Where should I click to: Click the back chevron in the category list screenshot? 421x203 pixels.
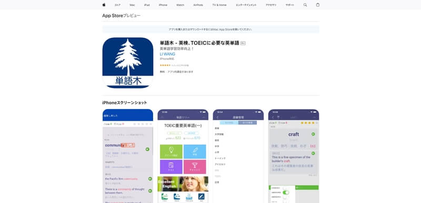(x=217, y=117)
